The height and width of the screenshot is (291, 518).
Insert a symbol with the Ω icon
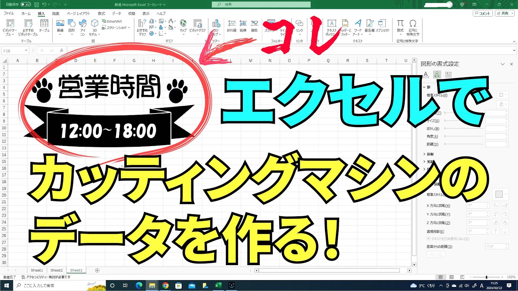[412, 25]
